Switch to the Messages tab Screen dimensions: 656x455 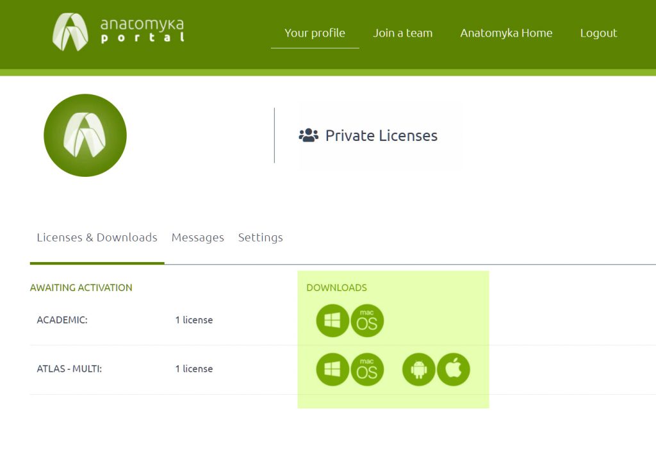tap(197, 238)
